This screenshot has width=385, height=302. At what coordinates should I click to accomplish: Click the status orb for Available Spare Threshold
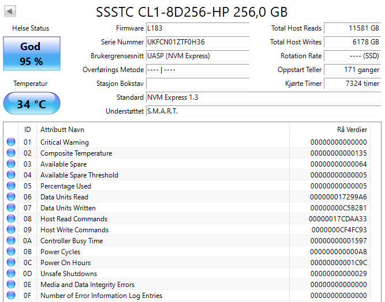click(x=11, y=175)
